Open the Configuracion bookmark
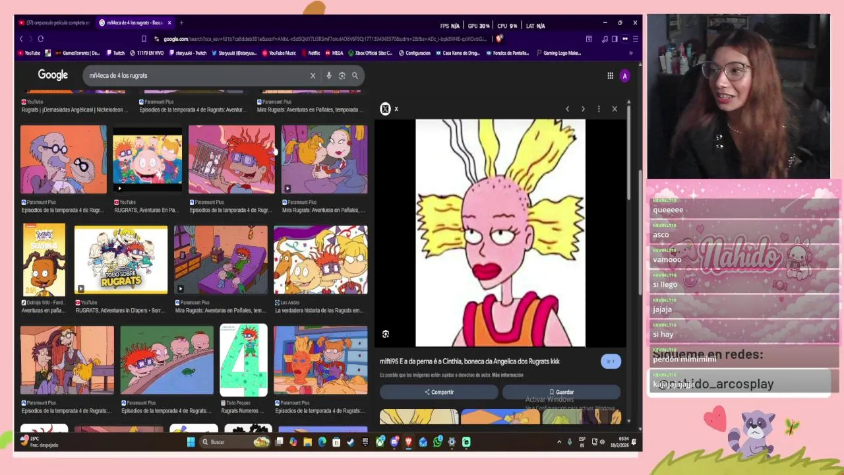The height and width of the screenshot is (475, 844). tap(414, 53)
